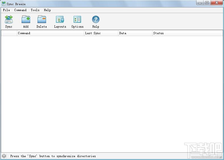Viewport: 224px width, 160px height.
Task: Click the Delete folder icon
Action: (x=42, y=19)
